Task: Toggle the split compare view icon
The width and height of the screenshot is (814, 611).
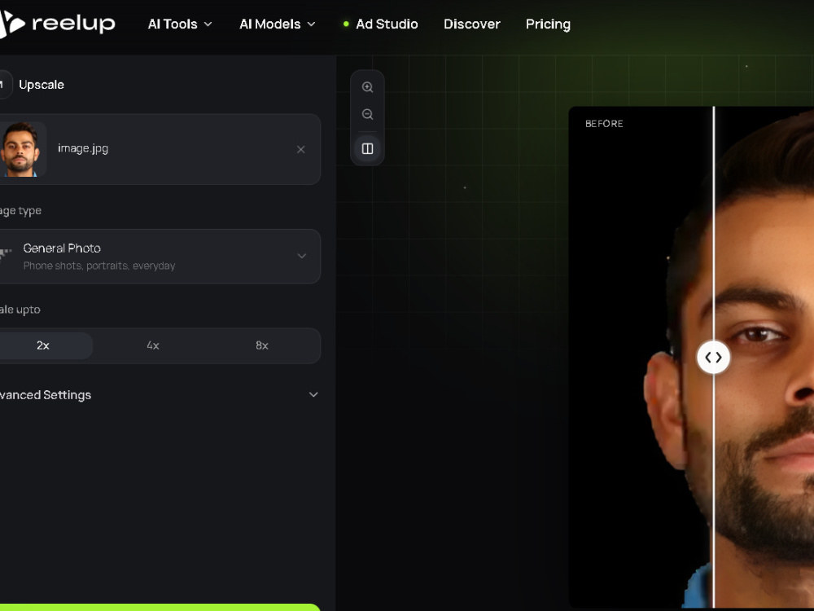Action: click(x=368, y=148)
